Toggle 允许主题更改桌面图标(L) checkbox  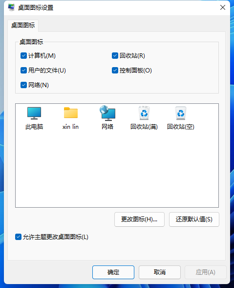pos(18,237)
